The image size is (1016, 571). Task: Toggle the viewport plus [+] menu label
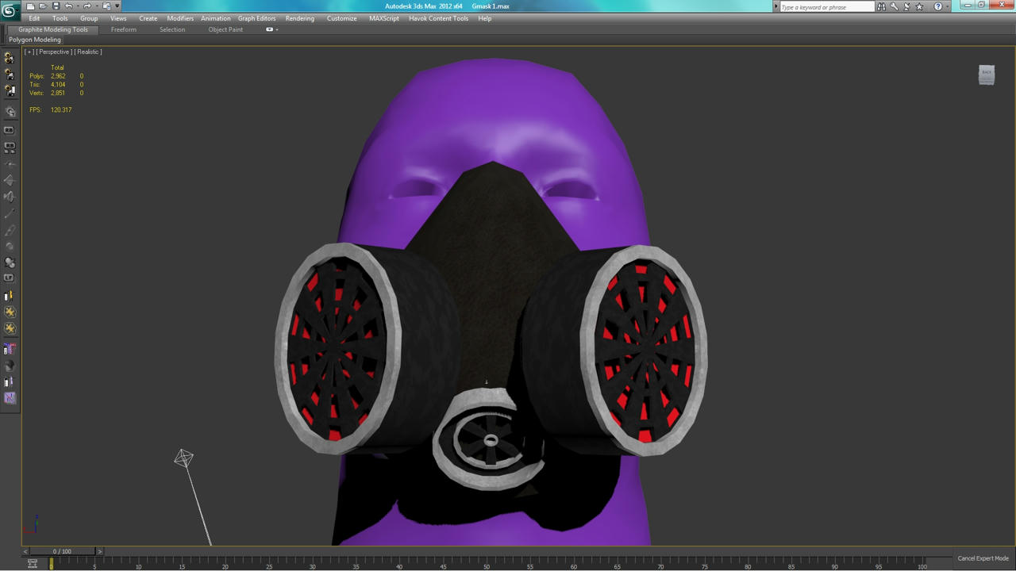[x=29, y=52]
